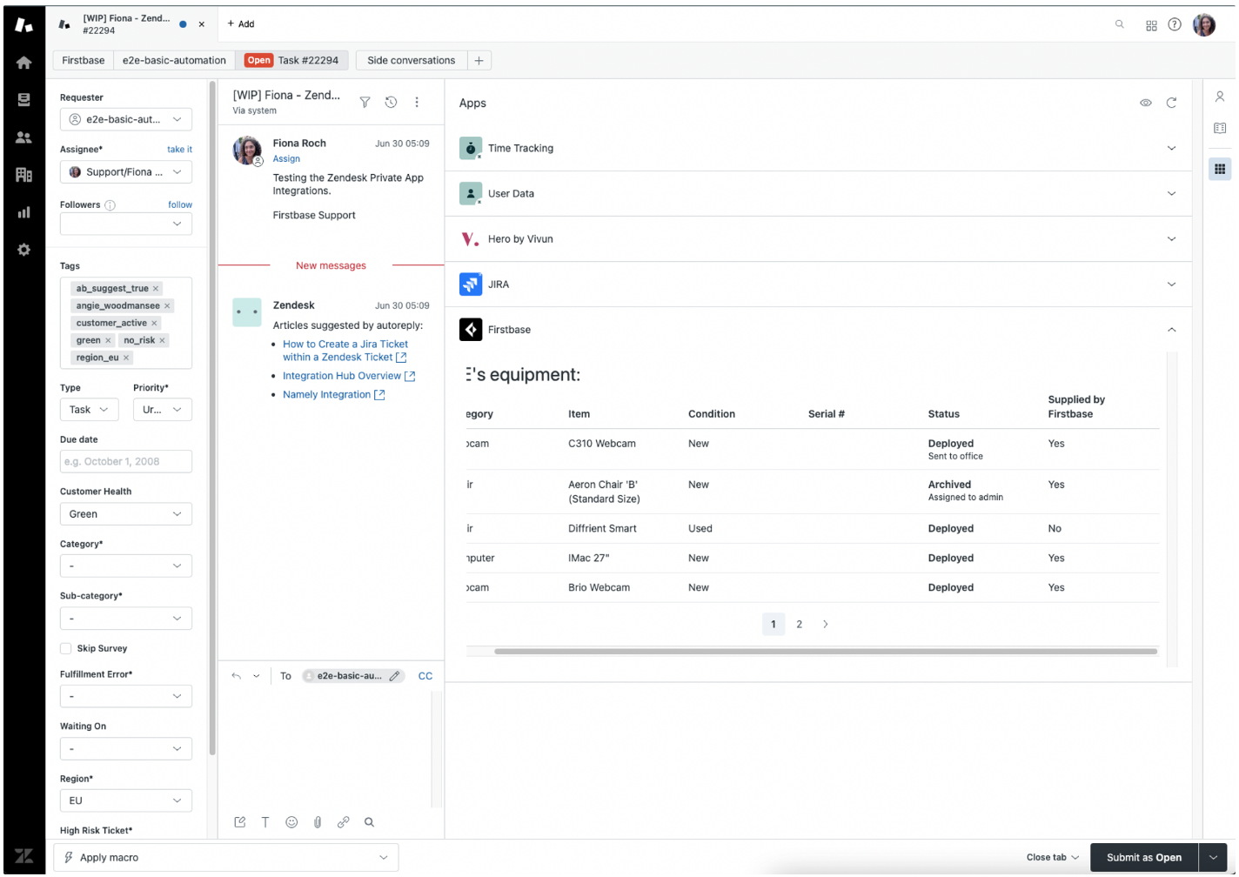
Task: Remove the ab_suggest_true tag
Action: [x=156, y=289]
